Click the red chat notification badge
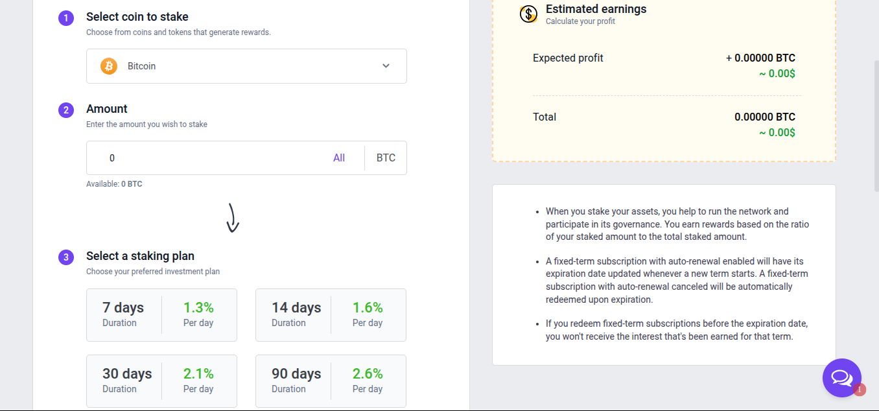The height and width of the screenshot is (411, 879). tap(860, 390)
